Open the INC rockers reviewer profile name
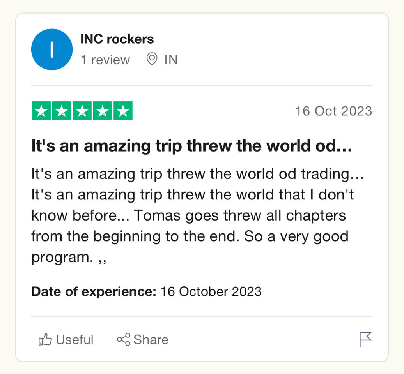 pos(117,39)
